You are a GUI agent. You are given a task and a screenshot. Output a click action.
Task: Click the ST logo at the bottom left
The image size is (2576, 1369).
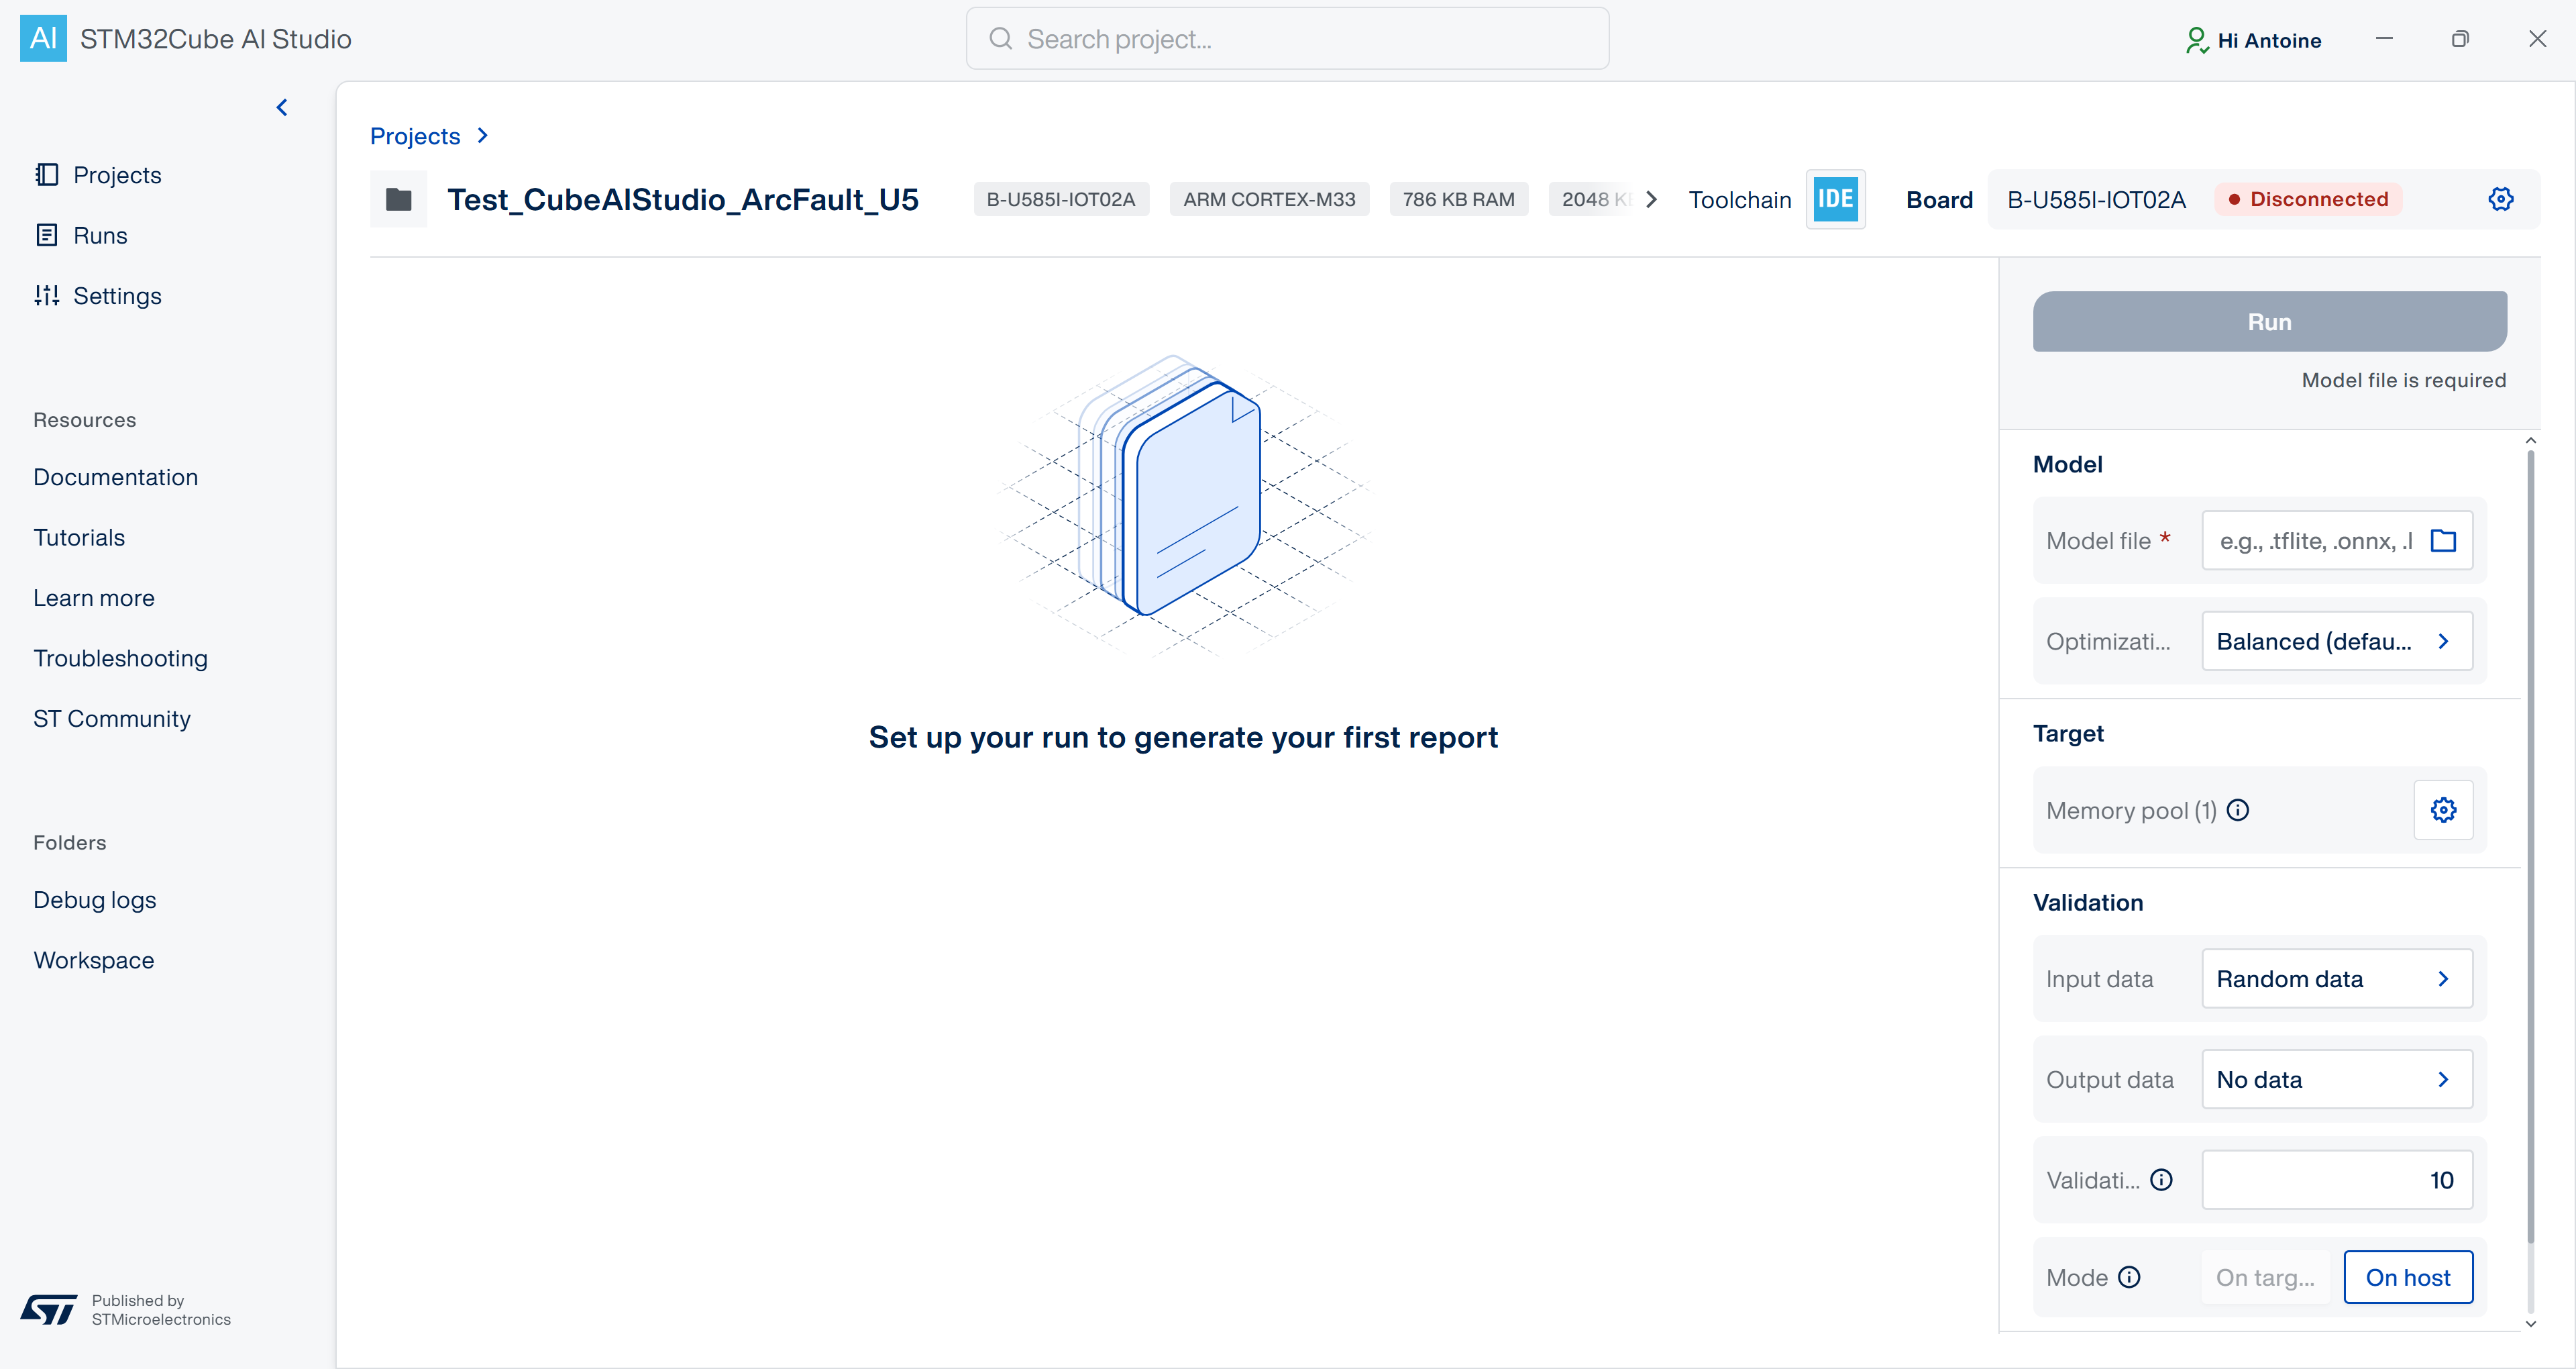[48, 1309]
